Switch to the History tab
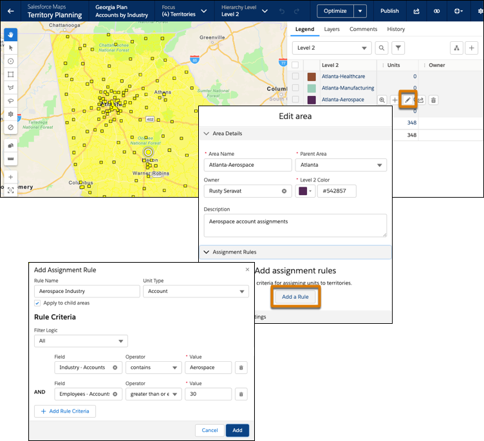 (396, 29)
